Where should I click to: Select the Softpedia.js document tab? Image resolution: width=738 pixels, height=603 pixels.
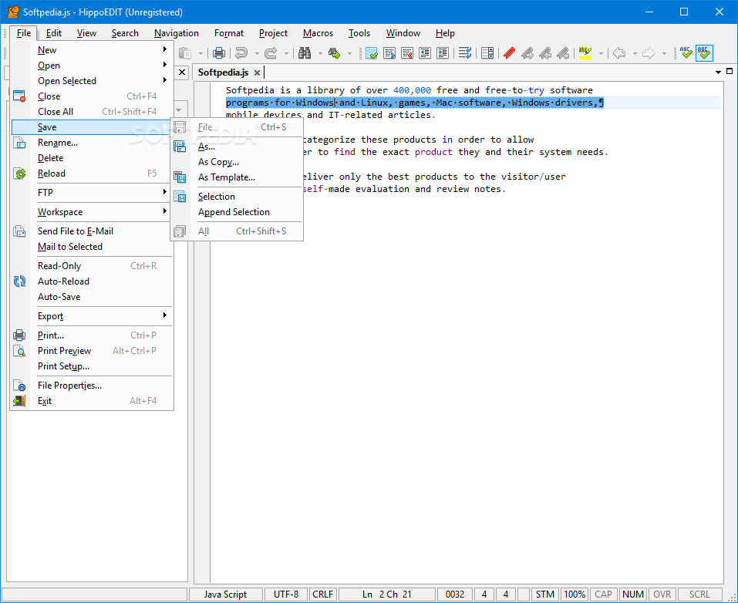pos(223,72)
